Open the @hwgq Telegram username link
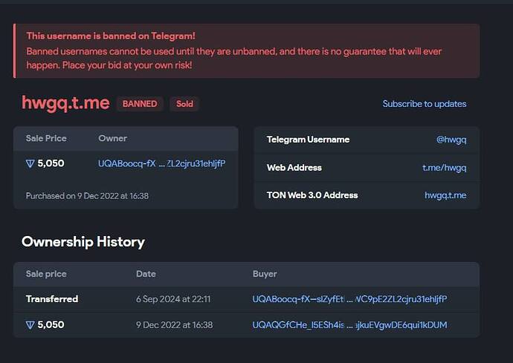This screenshot has width=513, height=363. tap(451, 140)
